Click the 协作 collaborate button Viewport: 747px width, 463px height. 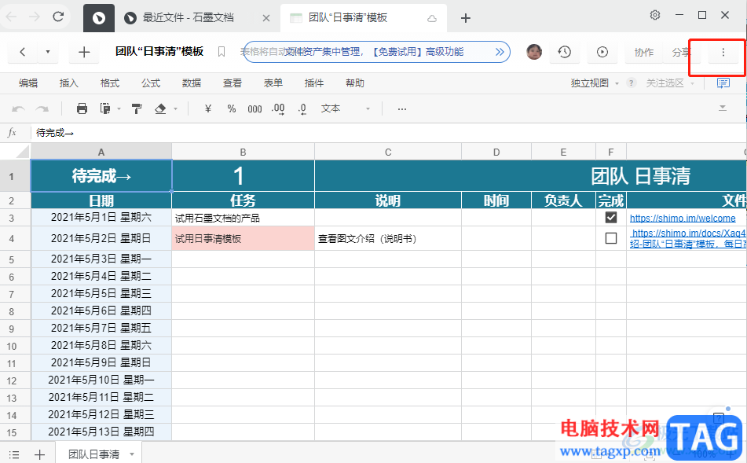point(643,52)
